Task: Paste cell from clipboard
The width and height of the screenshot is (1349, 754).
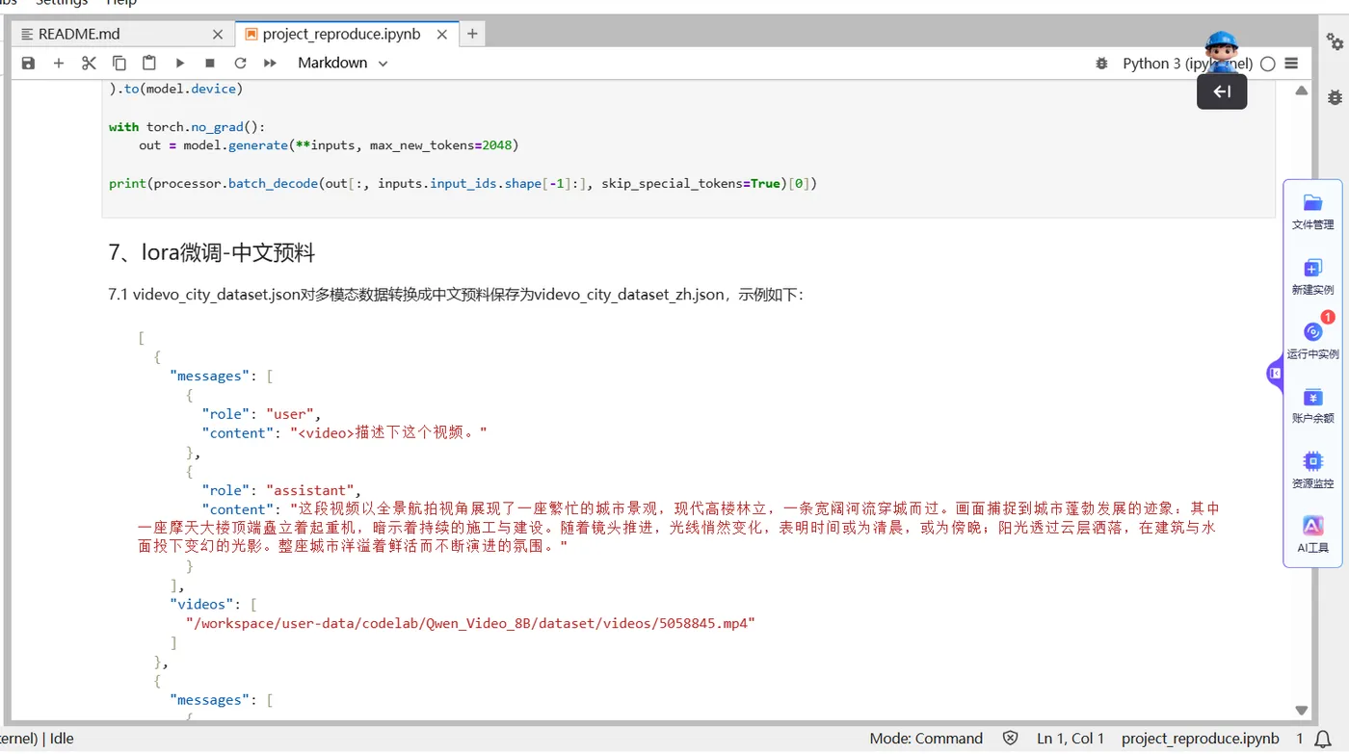Action: pos(149,63)
